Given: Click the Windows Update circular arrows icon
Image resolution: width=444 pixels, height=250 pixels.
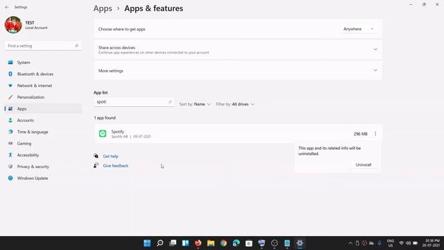Looking at the screenshot, I should [x=10, y=178].
